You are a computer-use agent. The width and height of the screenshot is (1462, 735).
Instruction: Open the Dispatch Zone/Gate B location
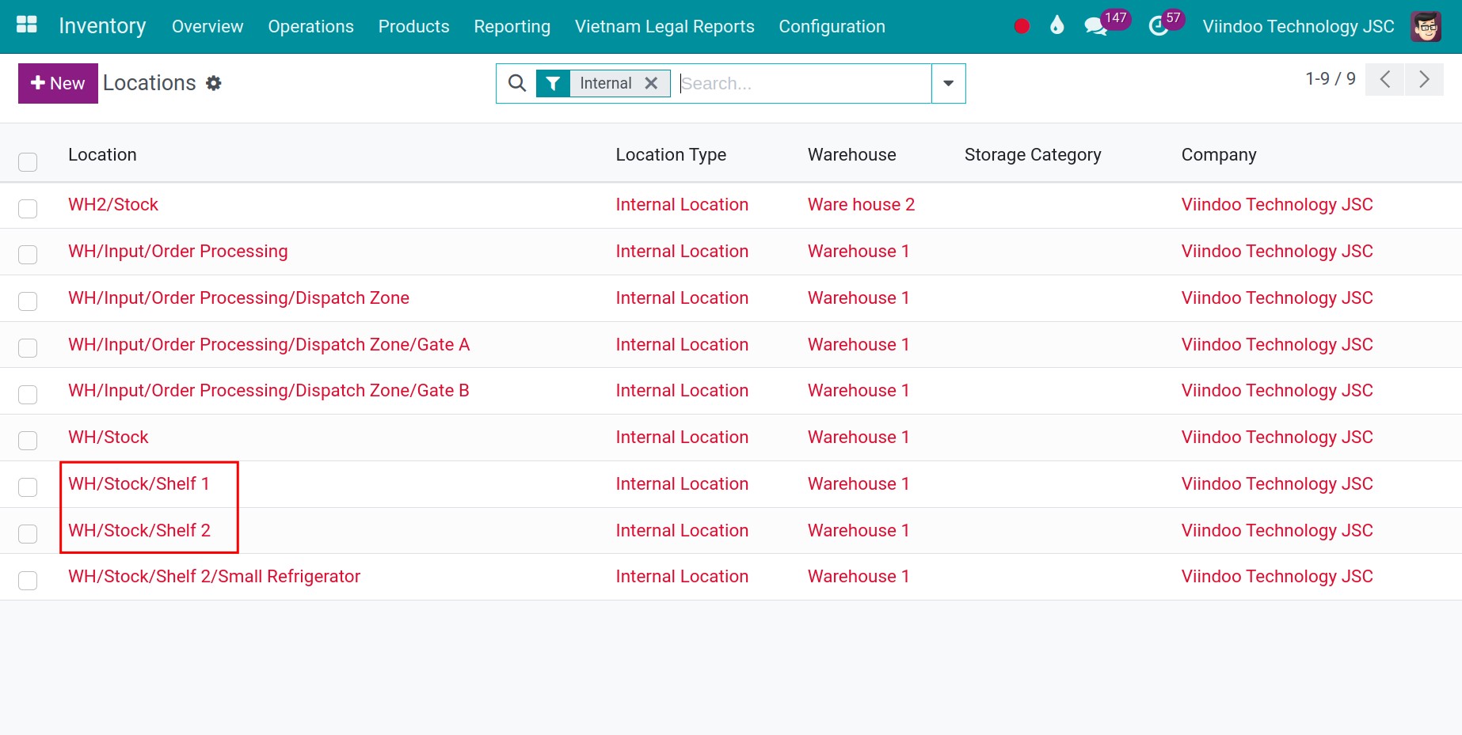pos(268,390)
